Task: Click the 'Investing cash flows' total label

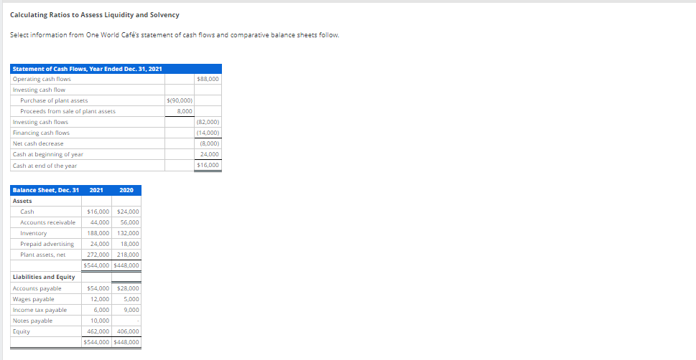Action: 40,122
